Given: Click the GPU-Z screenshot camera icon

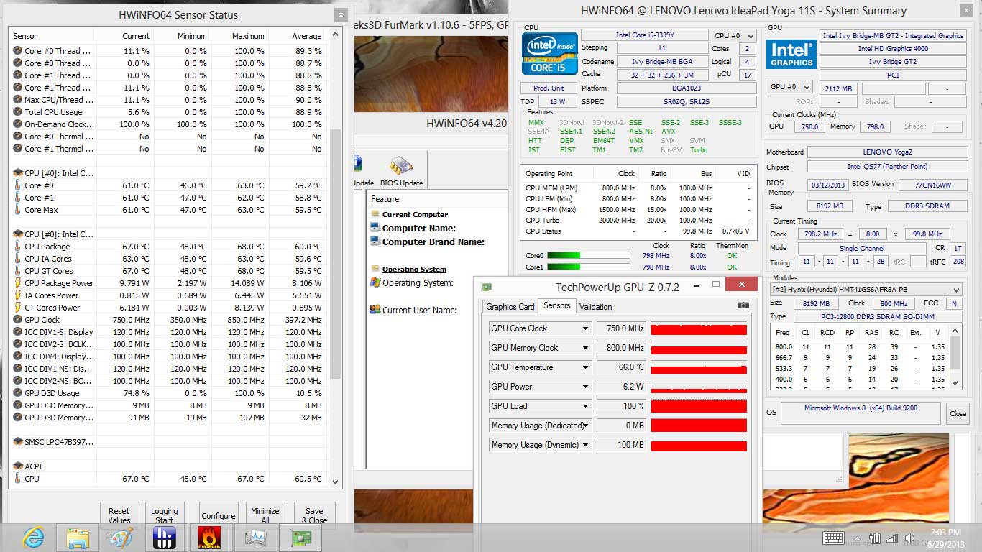Looking at the screenshot, I should [743, 305].
